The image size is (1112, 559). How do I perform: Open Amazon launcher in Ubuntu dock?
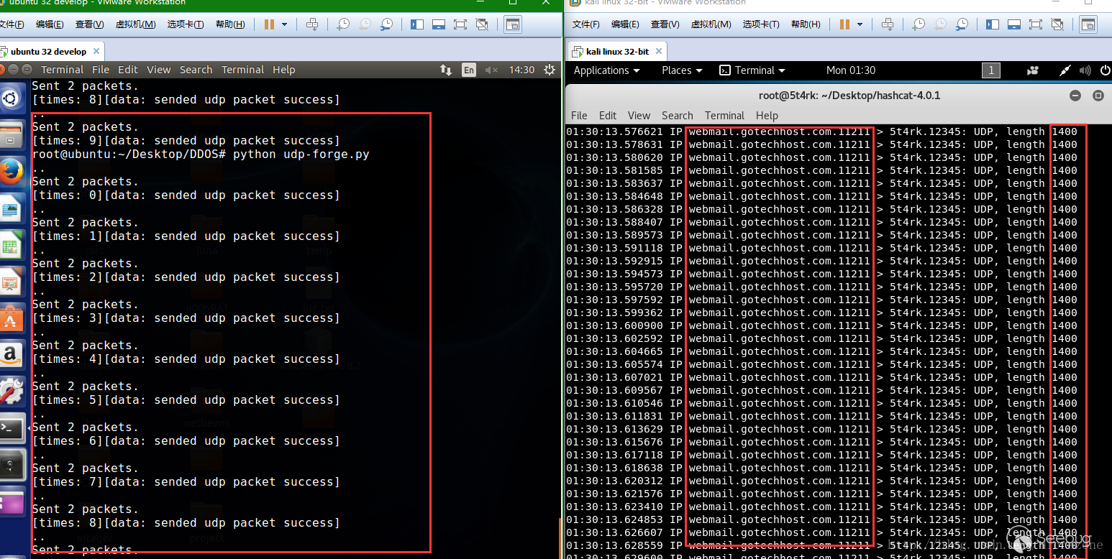12,355
